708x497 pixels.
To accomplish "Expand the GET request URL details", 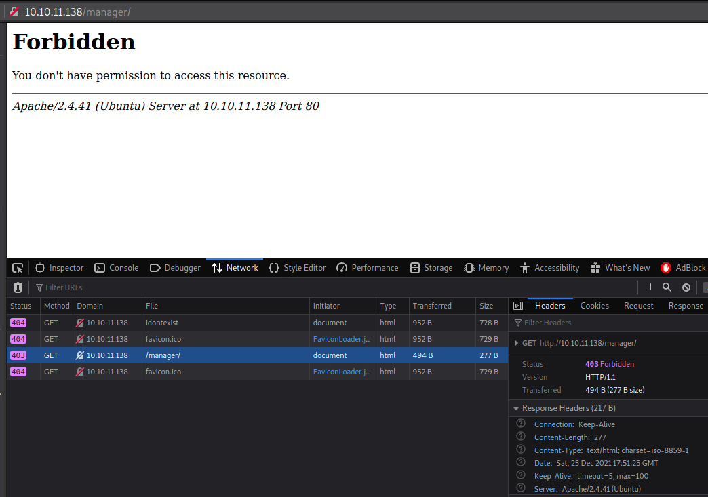I will pos(517,343).
